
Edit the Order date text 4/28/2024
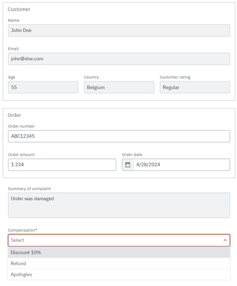point(148,164)
